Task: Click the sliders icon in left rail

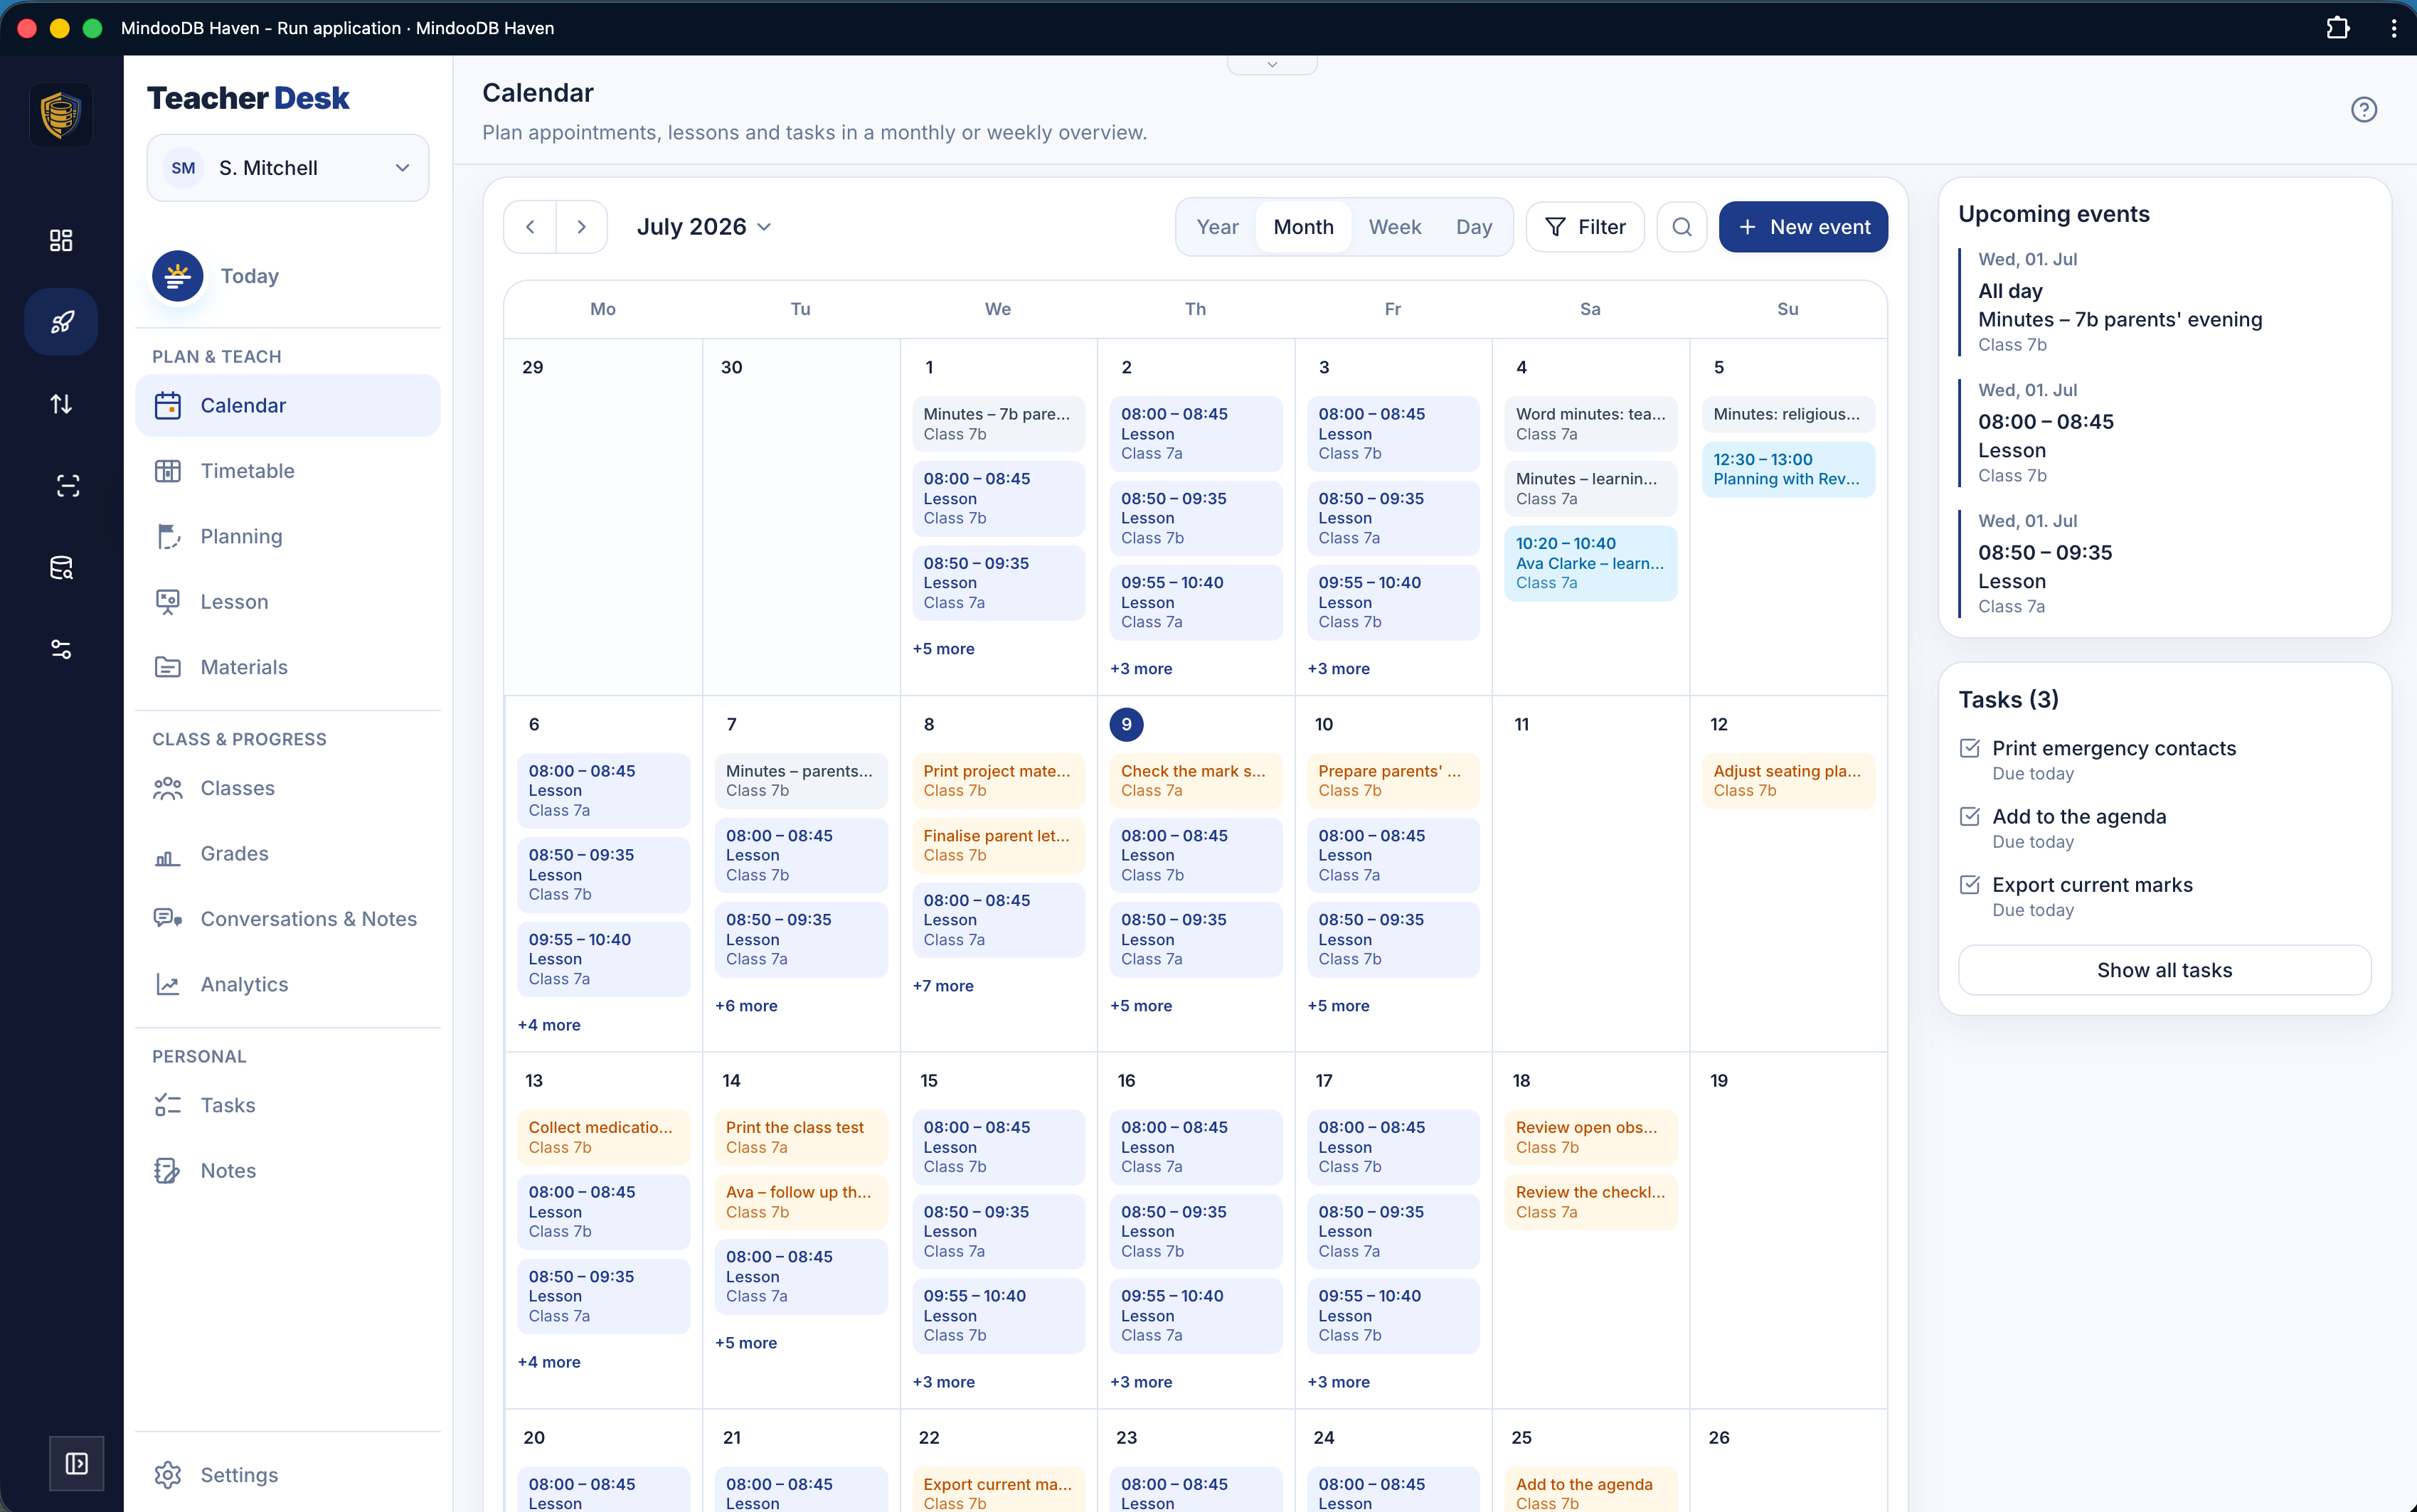Action: 61,650
